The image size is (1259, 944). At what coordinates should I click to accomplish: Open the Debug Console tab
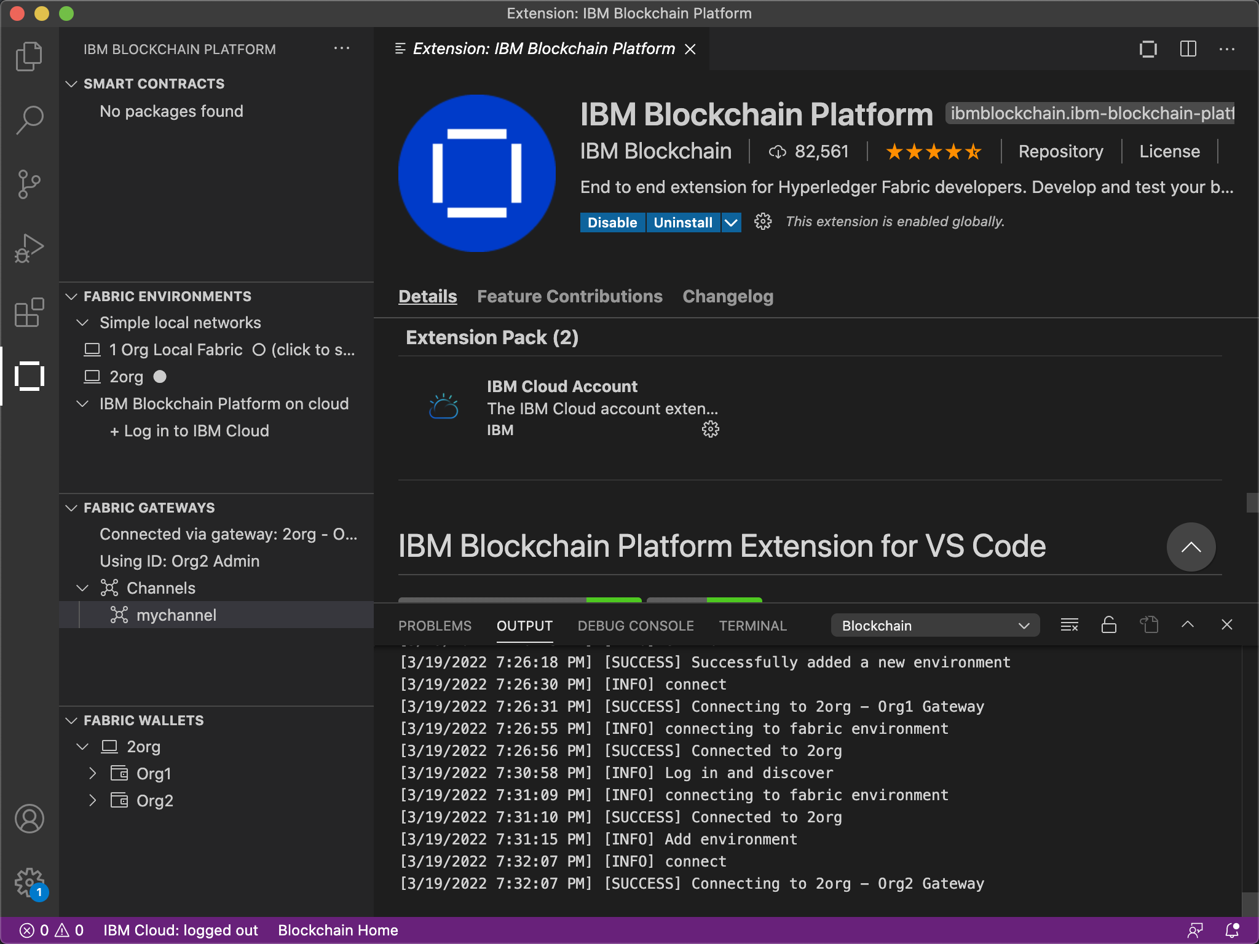[x=636, y=626]
